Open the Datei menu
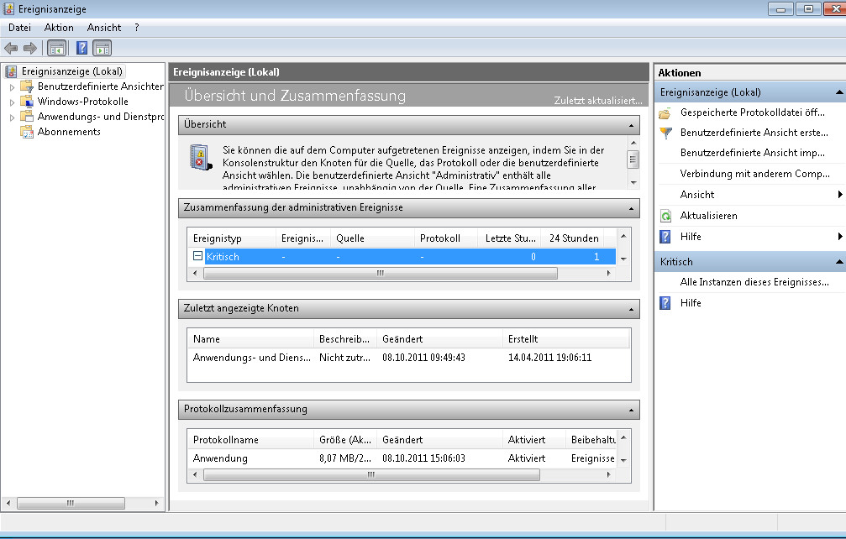 click(19, 28)
